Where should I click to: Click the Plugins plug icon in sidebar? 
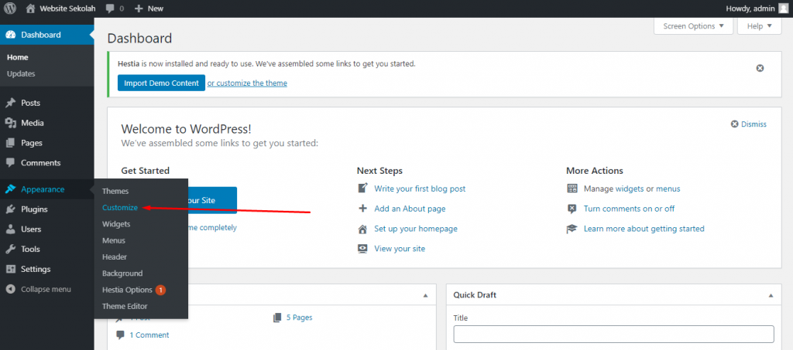(x=10, y=209)
